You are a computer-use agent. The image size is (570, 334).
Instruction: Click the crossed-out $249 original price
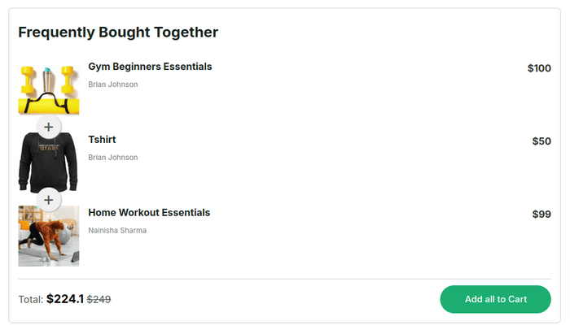99,299
